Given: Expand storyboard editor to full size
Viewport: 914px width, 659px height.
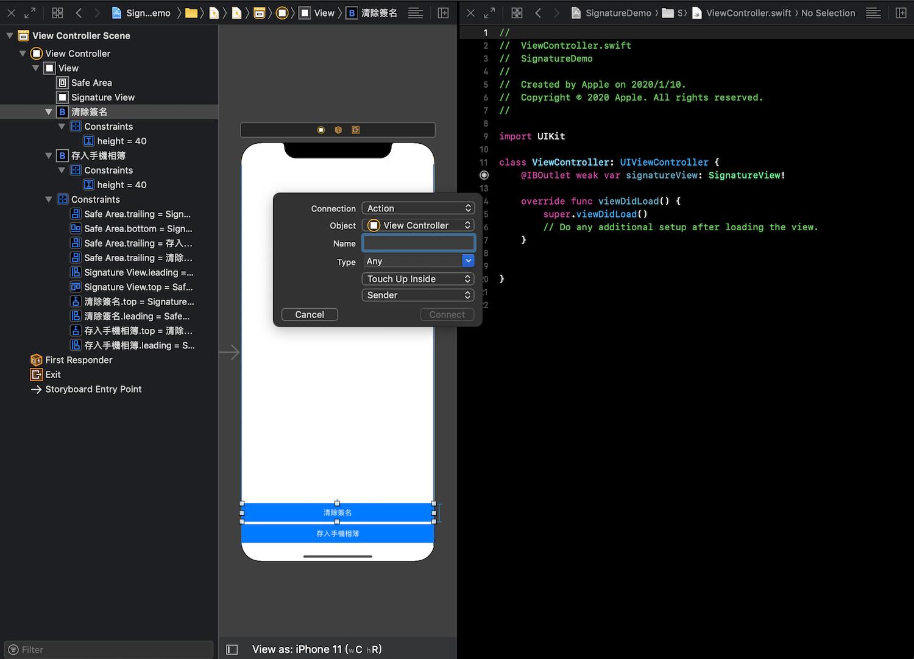Looking at the screenshot, I should [x=29, y=13].
